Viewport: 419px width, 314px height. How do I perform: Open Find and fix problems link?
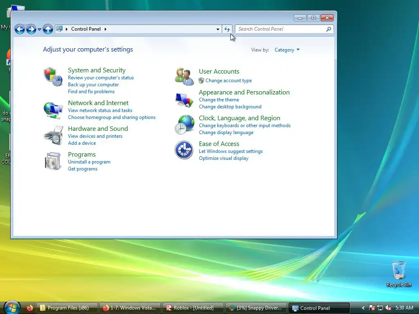pyautogui.click(x=91, y=92)
